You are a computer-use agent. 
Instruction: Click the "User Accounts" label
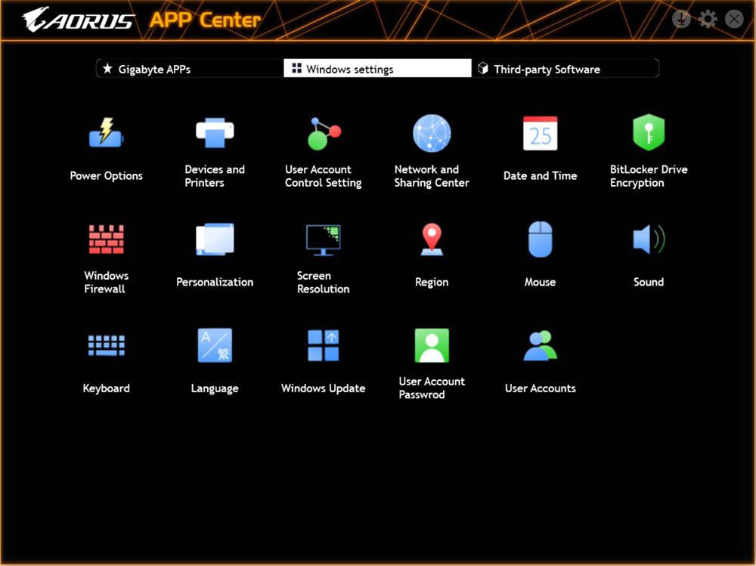pyautogui.click(x=540, y=388)
